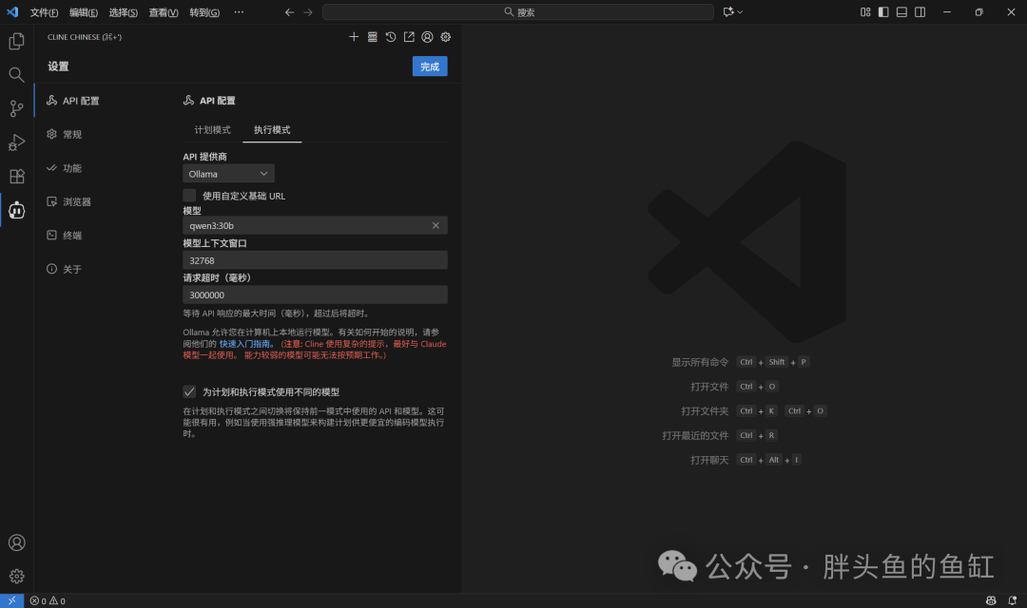Open the Manage gear at bottom of activity bar
Viewport: 1027px width, 608px height.
pos(16,576)
